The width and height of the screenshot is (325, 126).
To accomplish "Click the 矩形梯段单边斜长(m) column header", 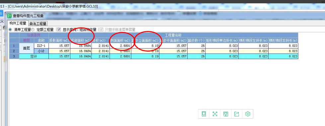I will pyautogui.click(x=222, y=40).
